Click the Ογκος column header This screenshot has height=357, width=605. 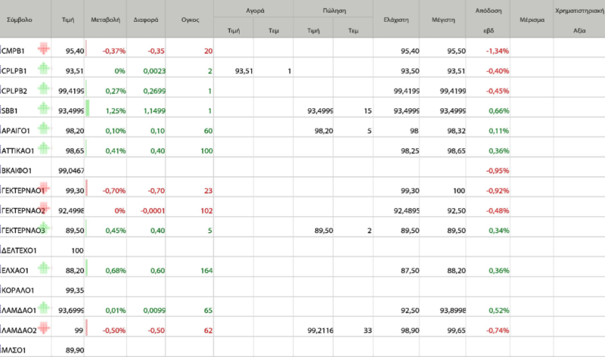(191, 20)
